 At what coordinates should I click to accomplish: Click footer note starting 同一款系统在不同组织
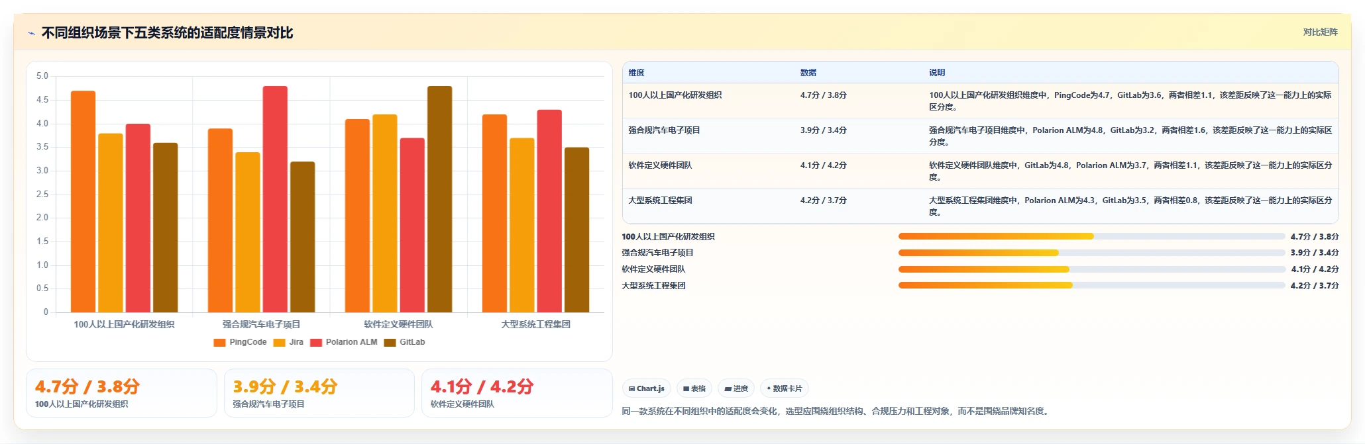click(x=836, y=411)
